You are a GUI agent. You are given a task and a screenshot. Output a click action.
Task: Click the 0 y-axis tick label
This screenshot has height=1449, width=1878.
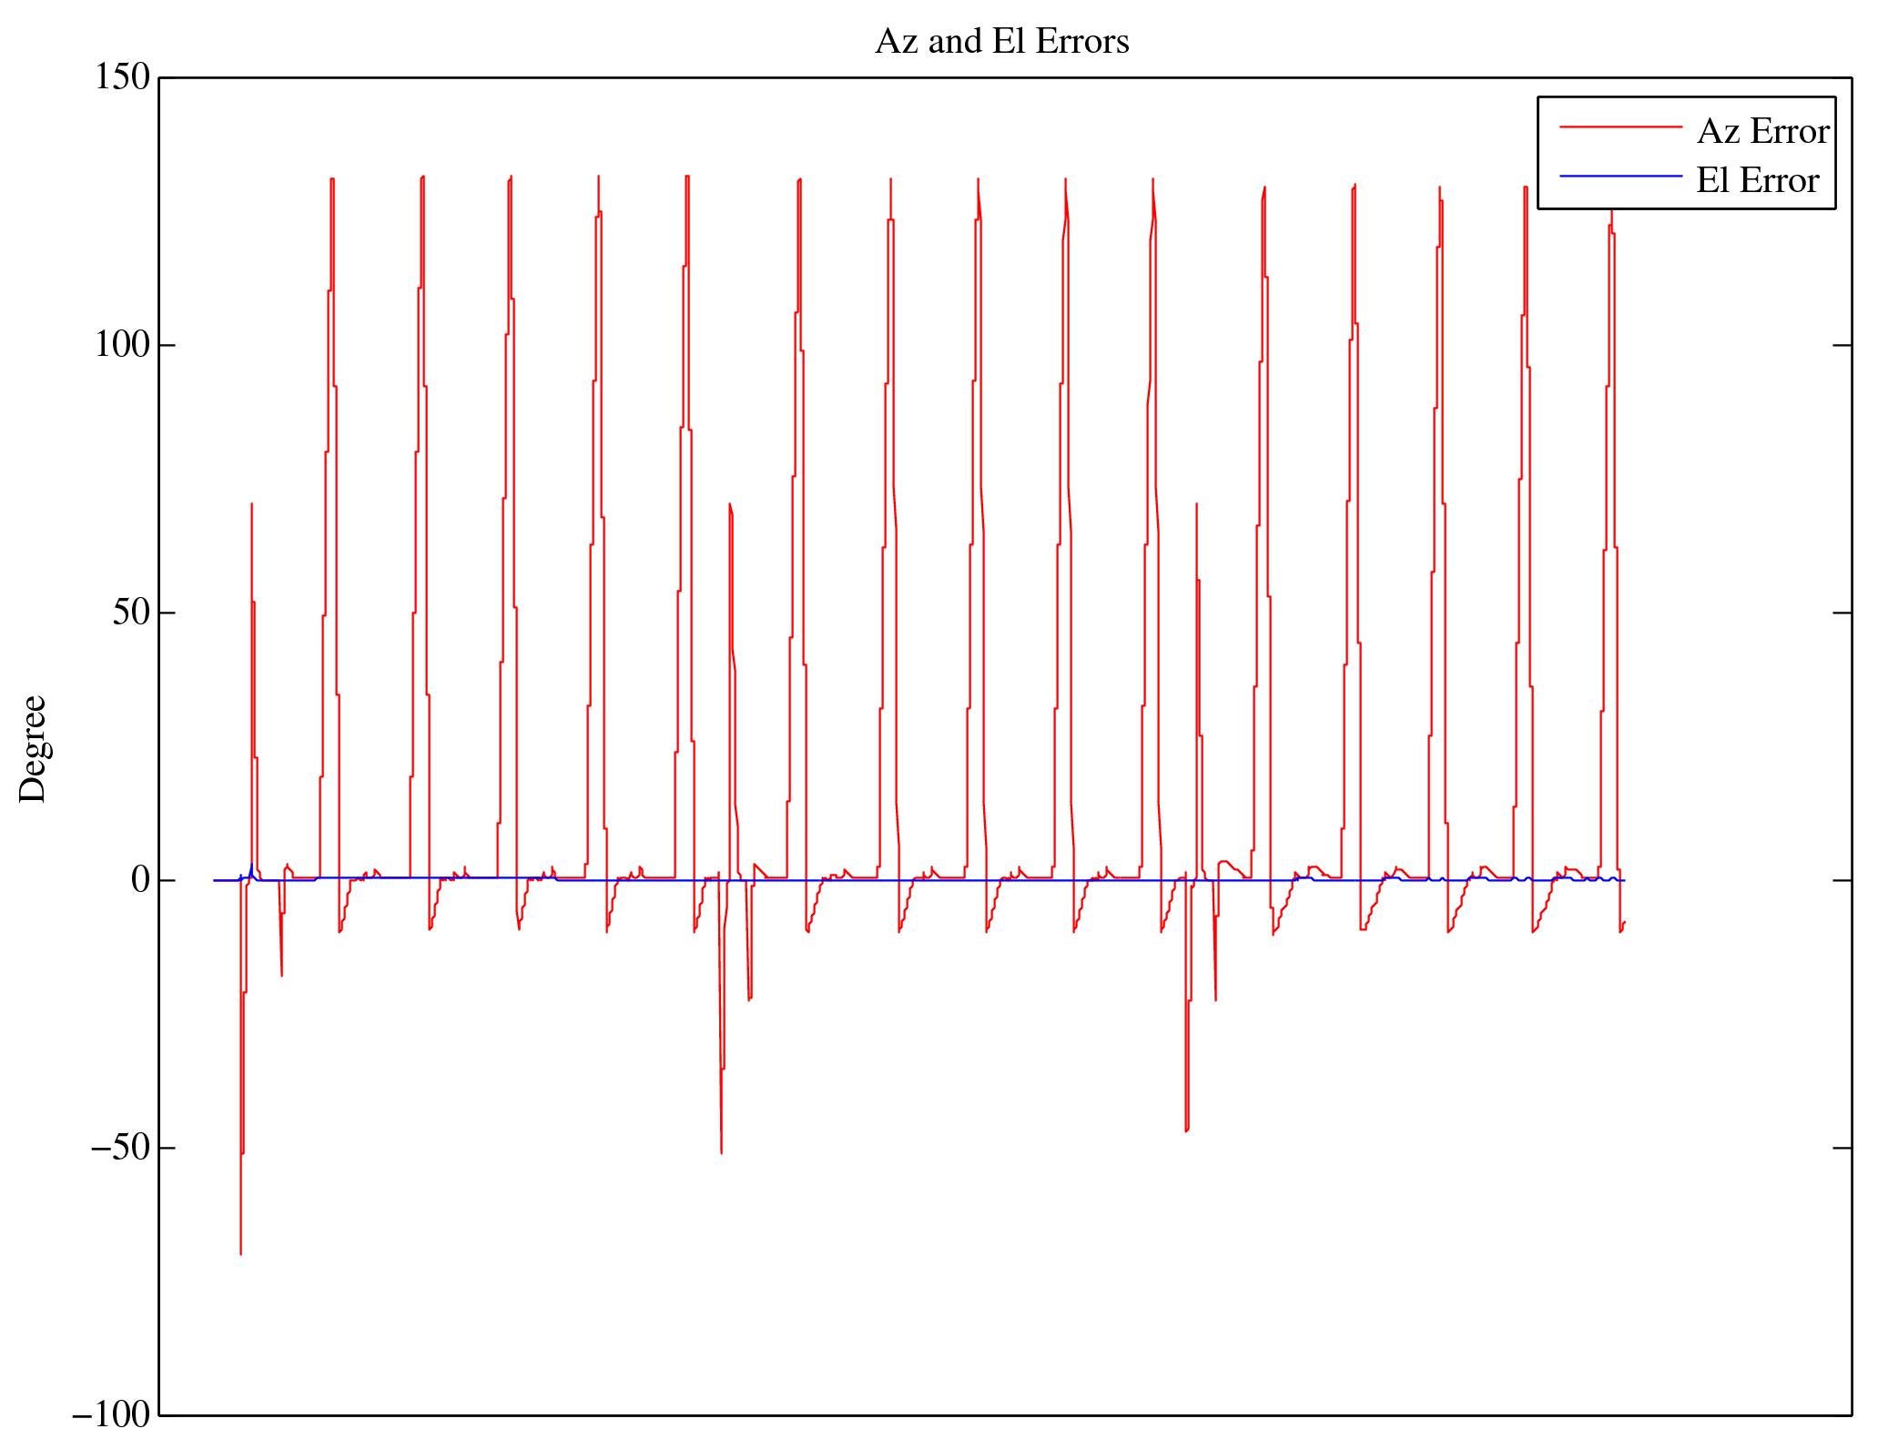(x=140, y=880)
